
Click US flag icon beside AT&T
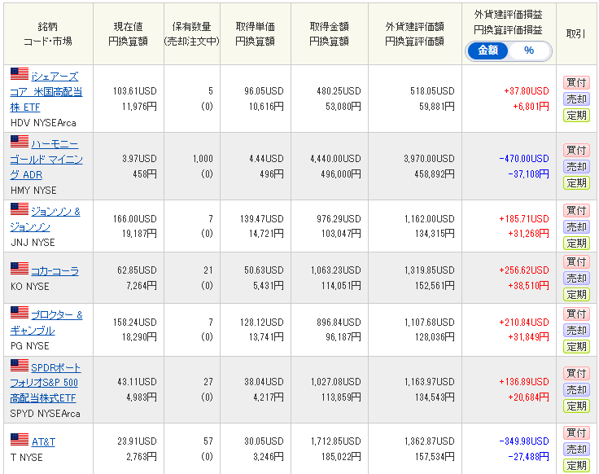pyautogui.click(x=20, y=439)
